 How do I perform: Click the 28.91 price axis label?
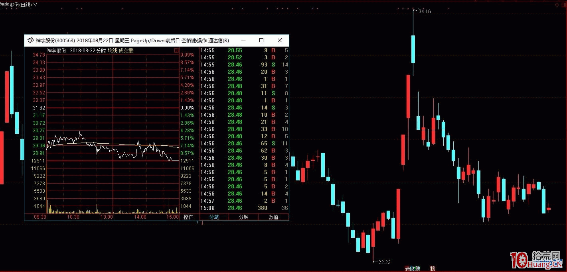click(39, 153)
